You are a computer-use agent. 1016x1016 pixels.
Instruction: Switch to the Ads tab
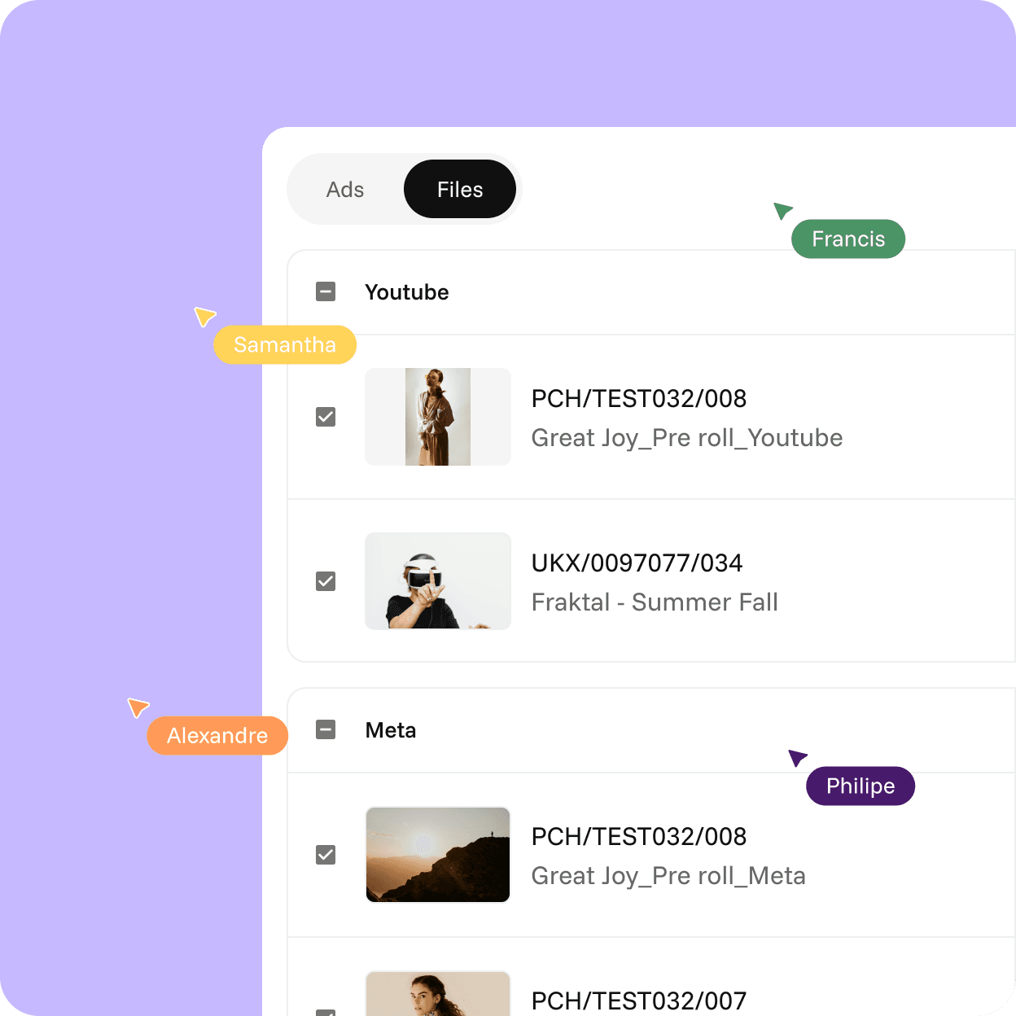click(x=345, y=189)
